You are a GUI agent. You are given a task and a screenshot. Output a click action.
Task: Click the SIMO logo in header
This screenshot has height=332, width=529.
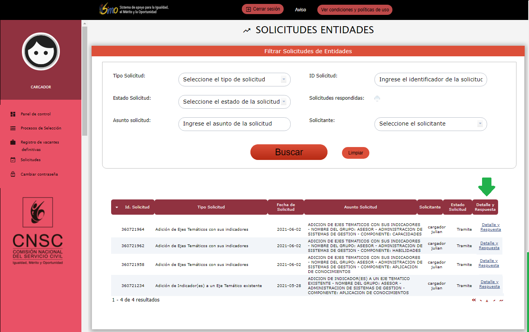tap(109, 9)
